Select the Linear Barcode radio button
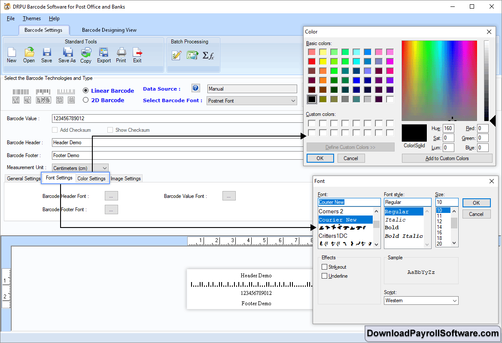This screenshot has width=502, height=343. click(x=85, y=91)
